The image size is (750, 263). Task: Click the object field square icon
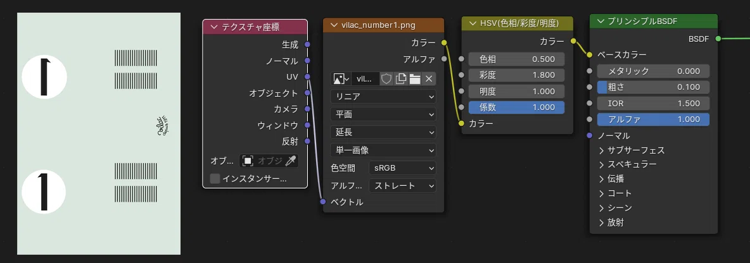tap(247, 161)
